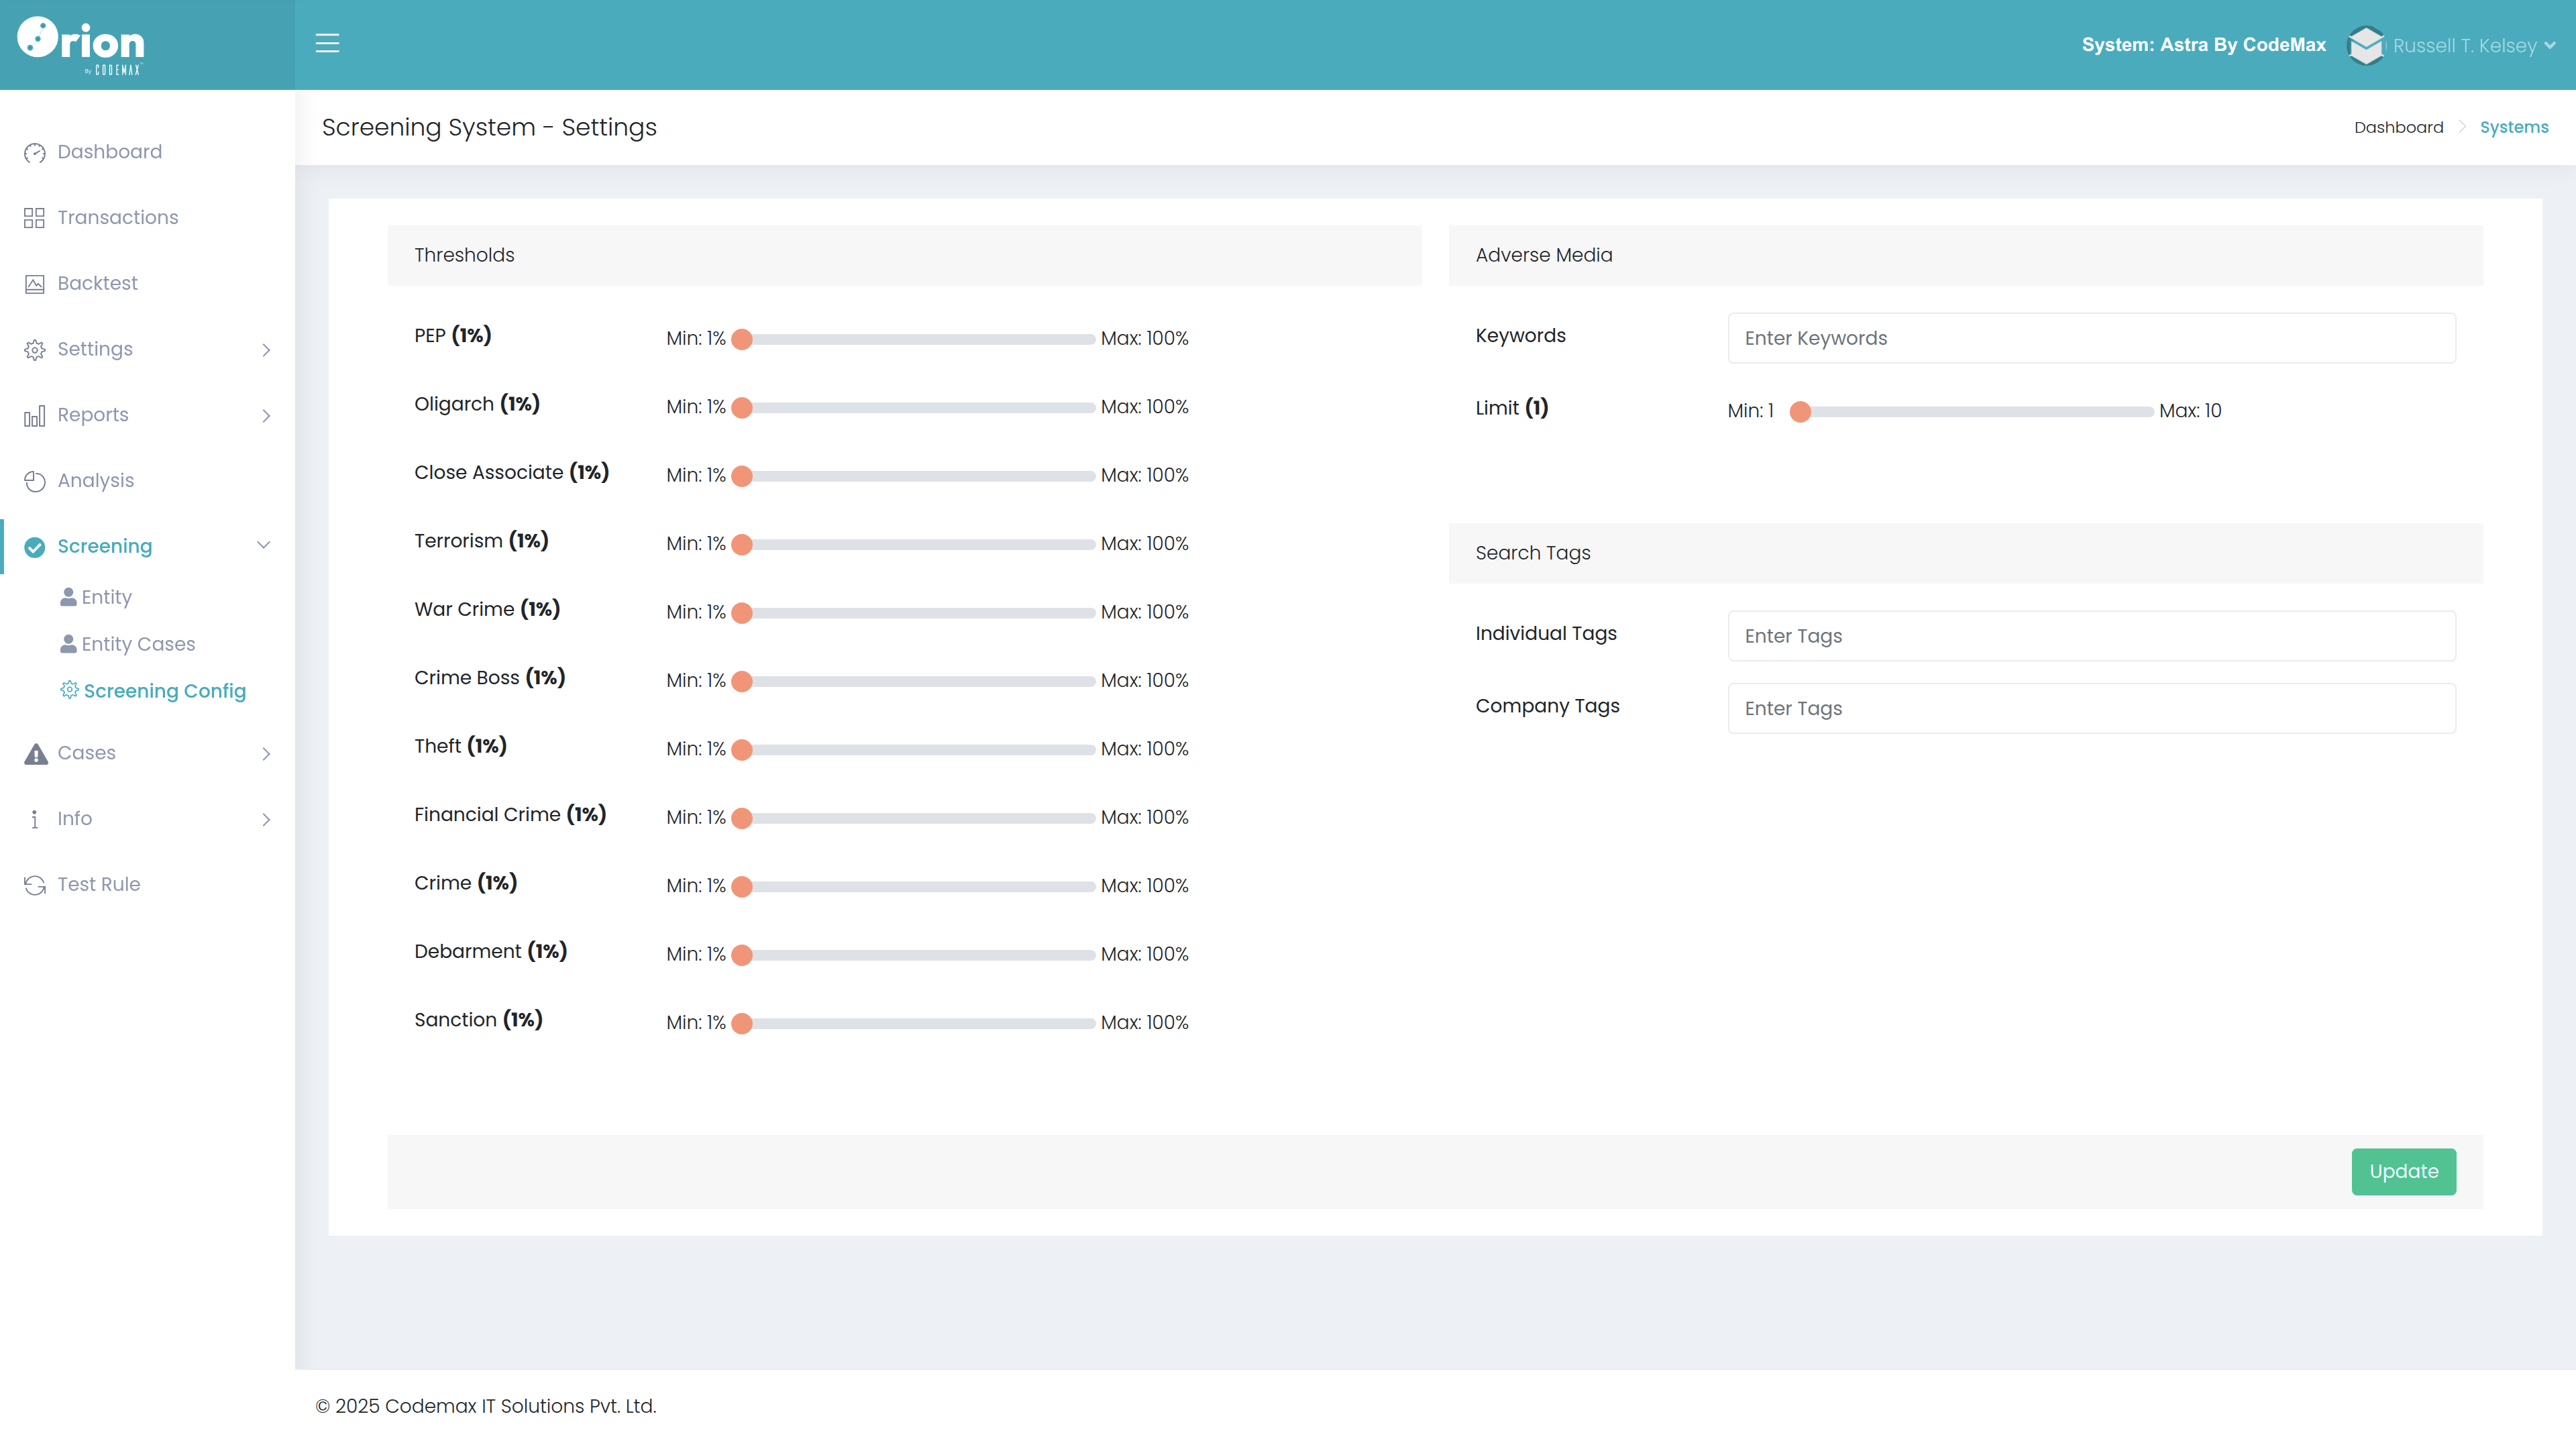Click the Terrorism threshold slider handle

pos(741,544)
